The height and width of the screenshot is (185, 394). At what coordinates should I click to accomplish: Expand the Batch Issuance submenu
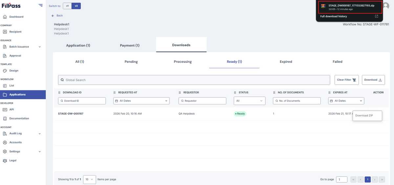point(40,47)
